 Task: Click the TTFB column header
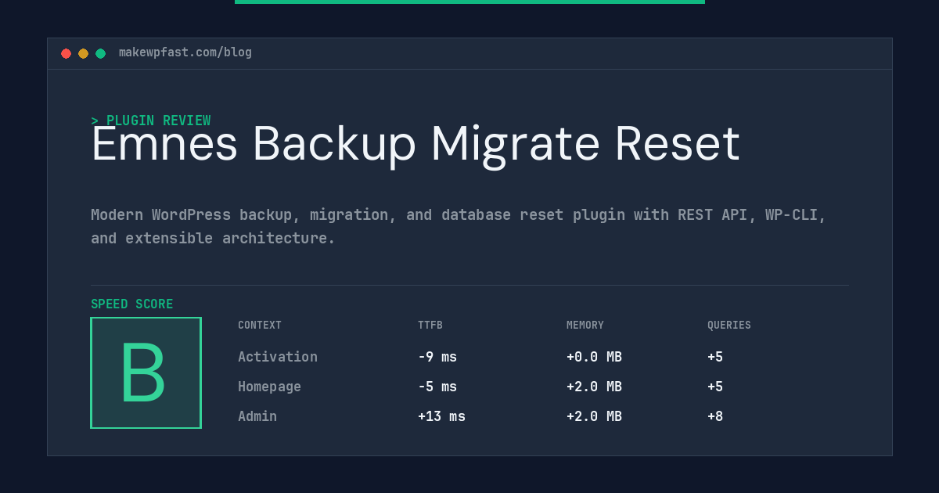[430, 326]
